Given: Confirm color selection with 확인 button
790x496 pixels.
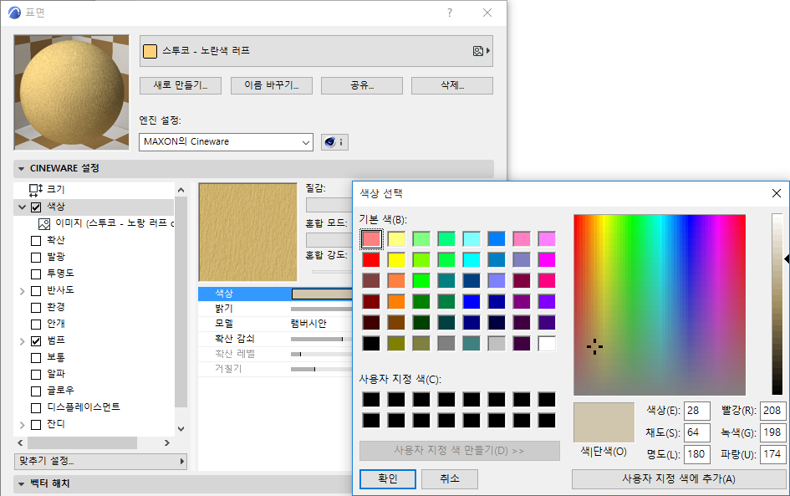Looking at the screenshot, I should pos(387,479).
